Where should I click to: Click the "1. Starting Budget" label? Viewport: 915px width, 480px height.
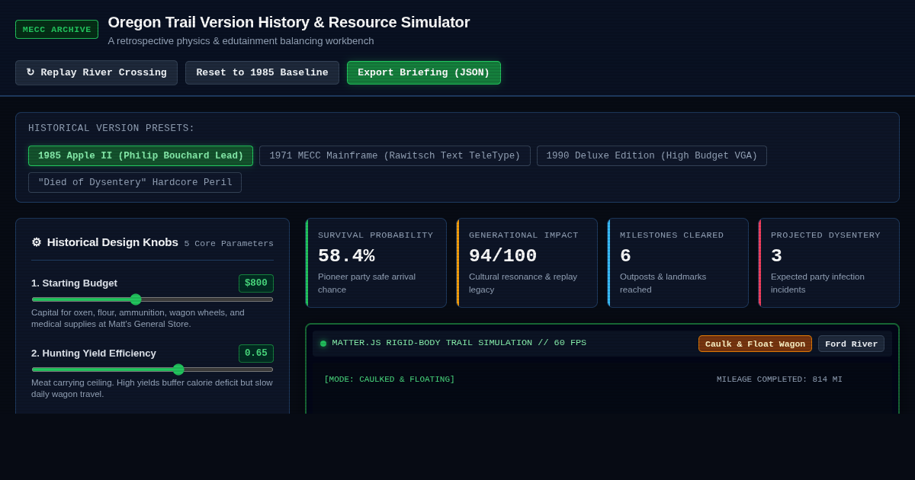click(74, 283)
